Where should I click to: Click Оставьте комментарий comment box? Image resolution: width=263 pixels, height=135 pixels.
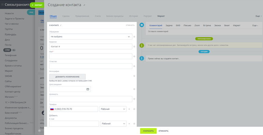(x=204, y=31)
